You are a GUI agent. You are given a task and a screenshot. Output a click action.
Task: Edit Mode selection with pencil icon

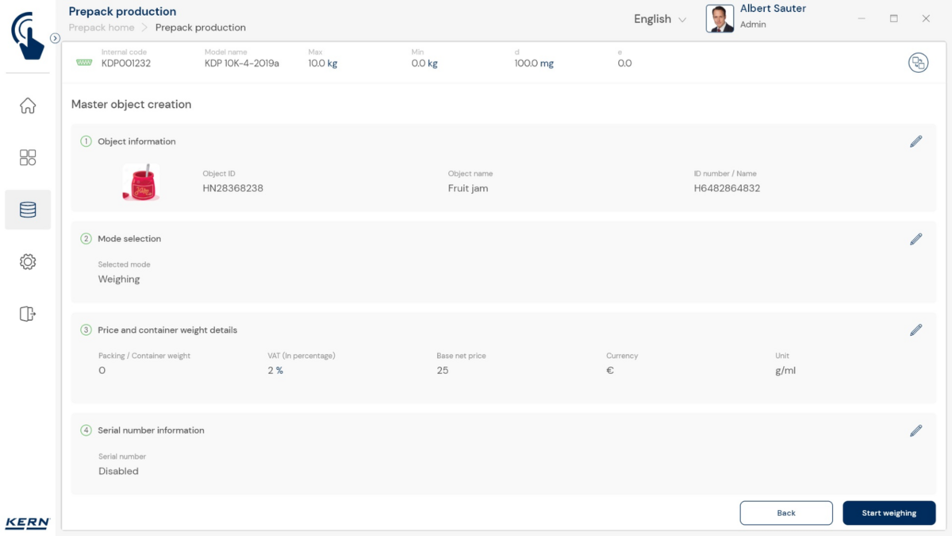click(916, 239)
